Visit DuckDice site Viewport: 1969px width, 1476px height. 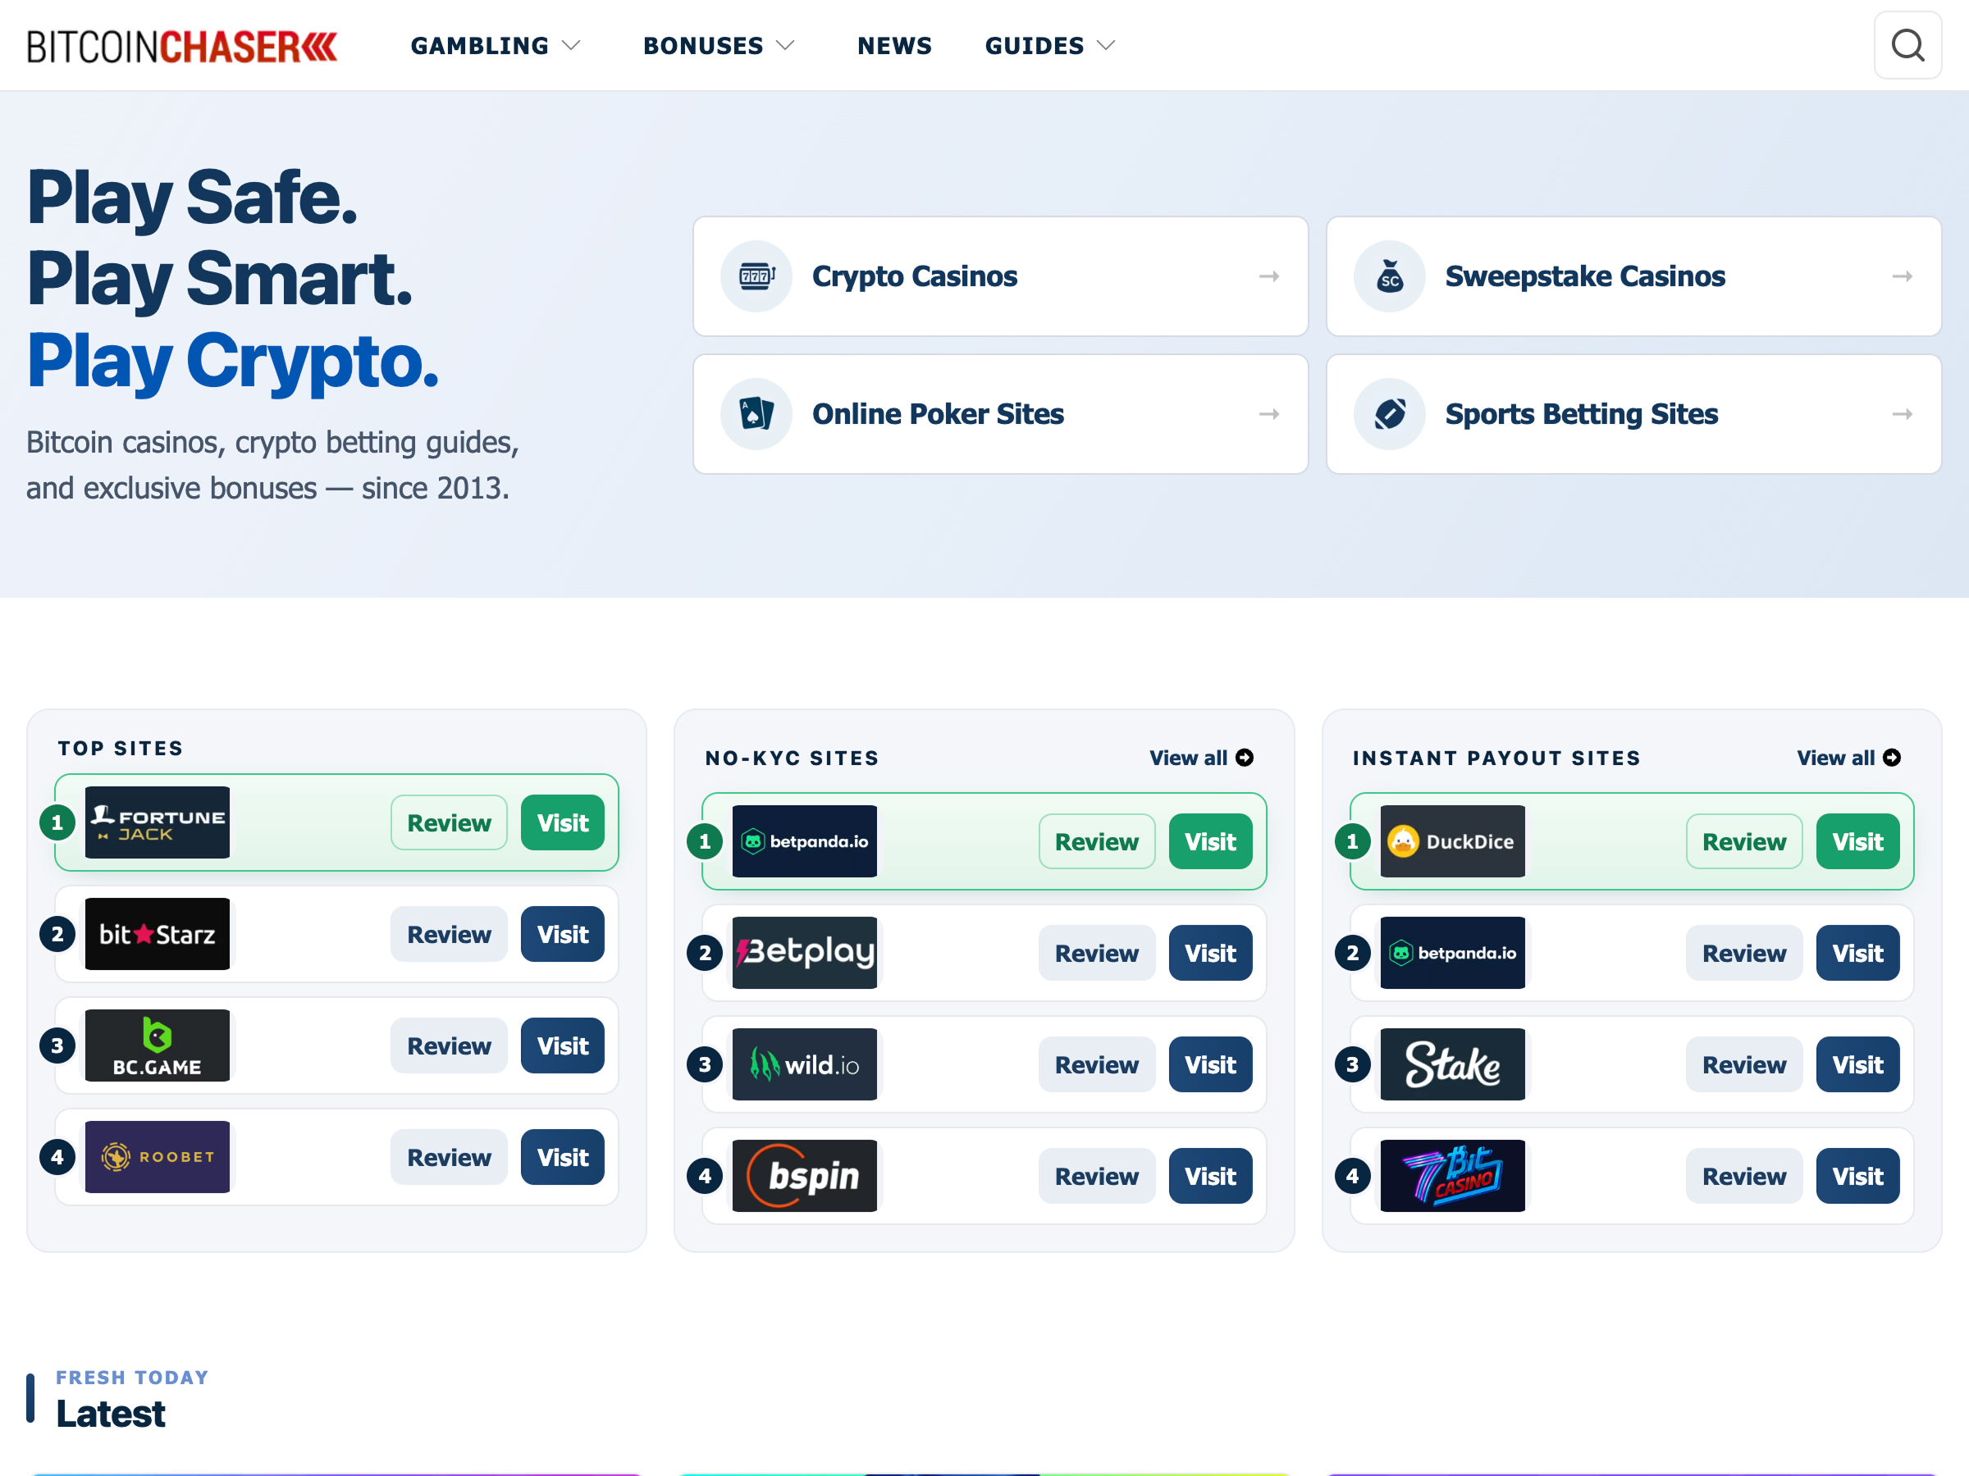(x=1857, y=840)
